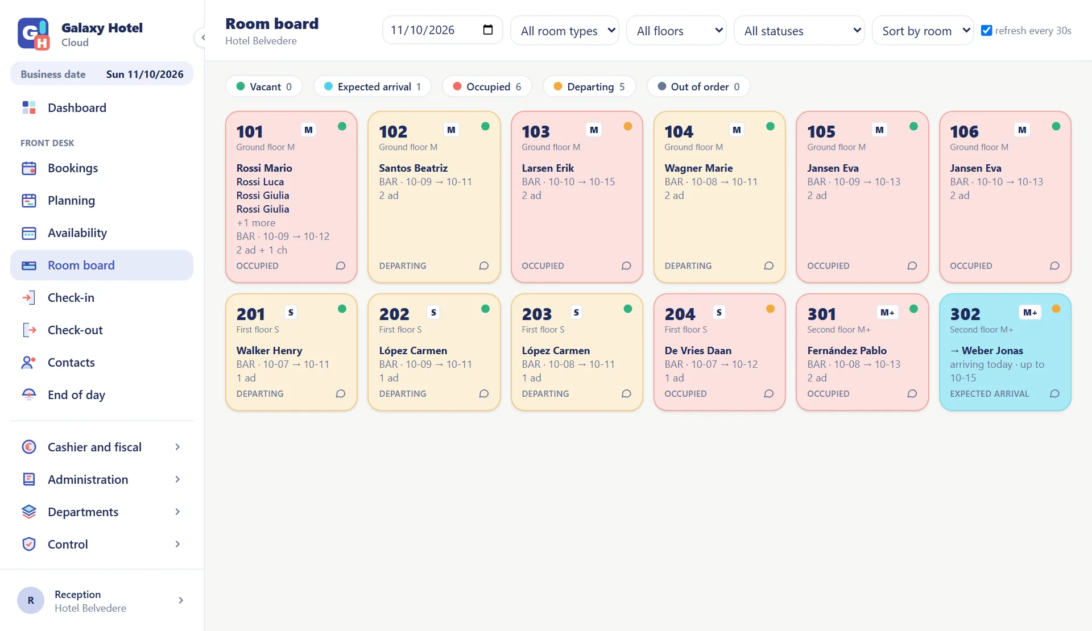The image size is (1092, 631).
Task: Toggle the Occupied filter chip
Action: coord(487,86)
